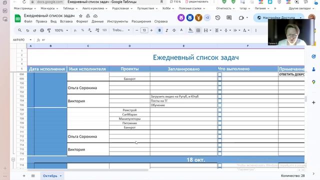Decrease font size with minus button

click(136, 30)
